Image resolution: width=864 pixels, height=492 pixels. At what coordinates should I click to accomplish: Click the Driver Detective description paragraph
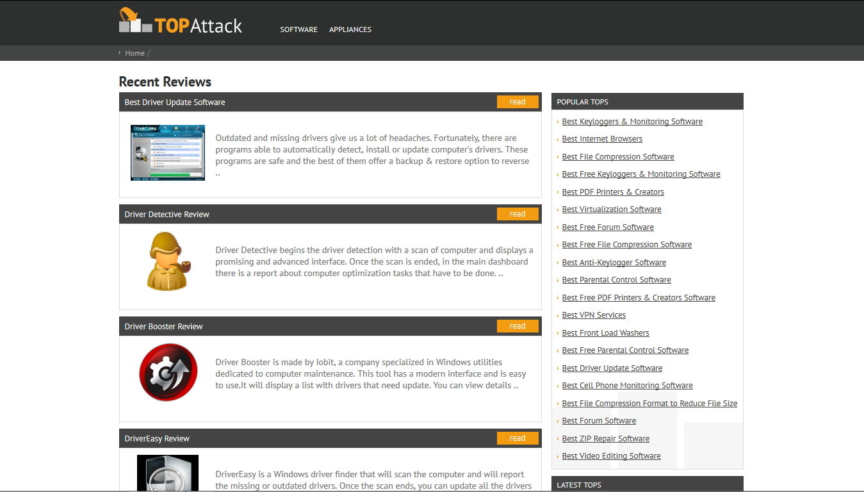click(x=375, y=261)
